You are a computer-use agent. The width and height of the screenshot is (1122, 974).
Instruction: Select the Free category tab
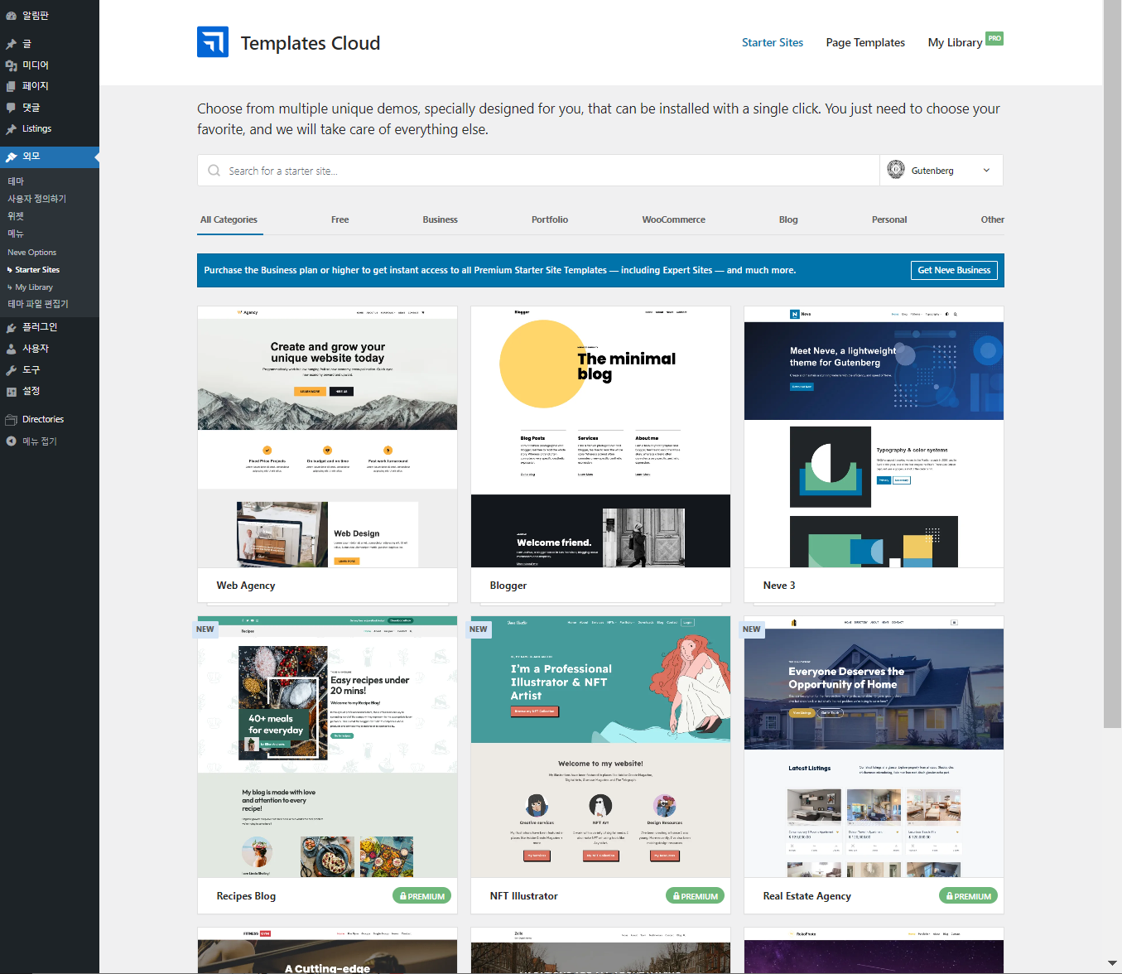[x=340, y=219]
